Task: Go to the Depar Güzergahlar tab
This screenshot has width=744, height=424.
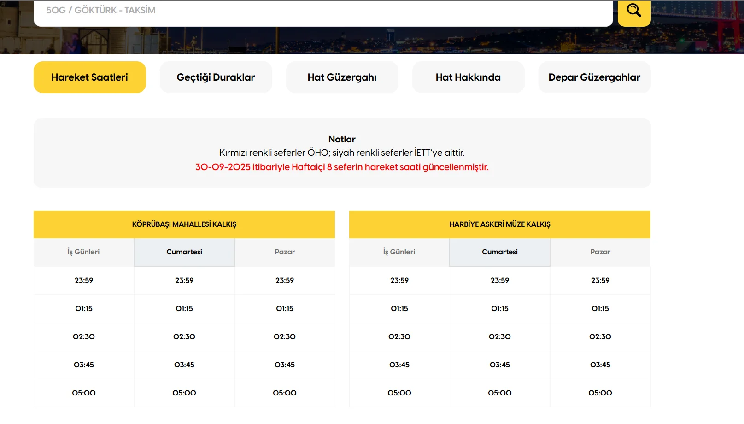Action: [x=594, y=77]
